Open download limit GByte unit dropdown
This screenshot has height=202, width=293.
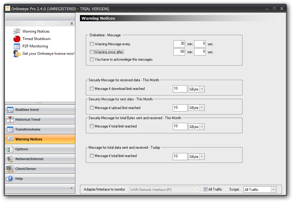tap(202, 89)
